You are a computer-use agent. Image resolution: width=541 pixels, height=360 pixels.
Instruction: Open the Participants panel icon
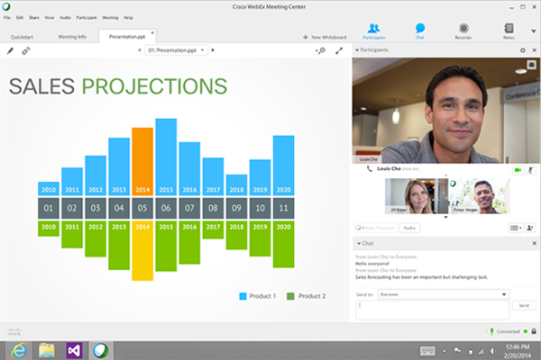pyautogui.click(x=373, y=31)
